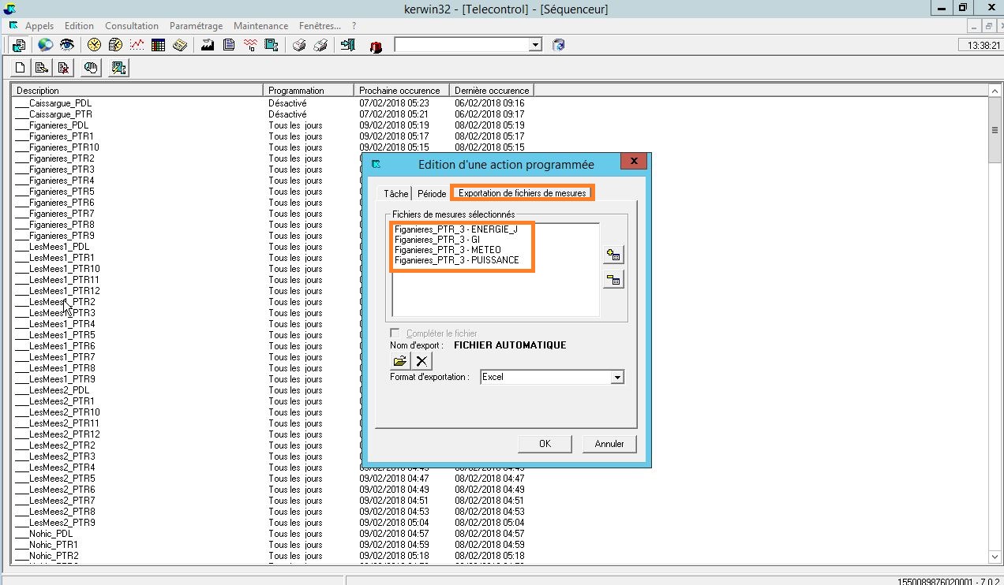Click the red alarm bell icon
This screenshot has height=585, width=1004.
[376, 46]
